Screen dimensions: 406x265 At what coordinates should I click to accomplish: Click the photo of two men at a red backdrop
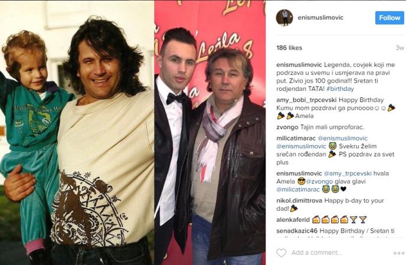(210, 133)
